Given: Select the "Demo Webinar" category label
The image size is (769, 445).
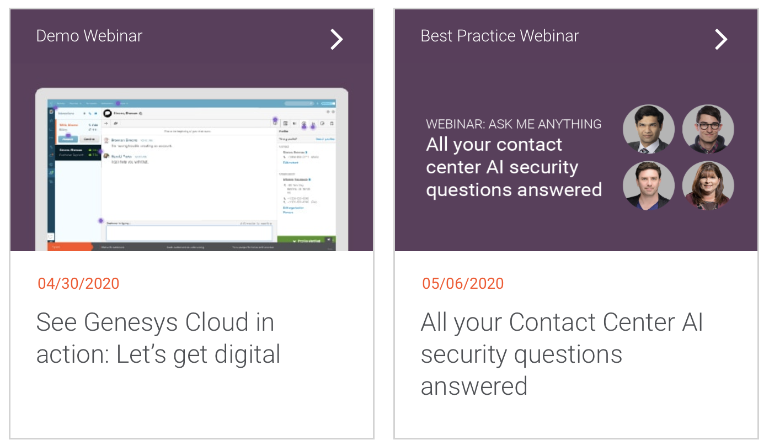Looking at the screenshot, I should click(x=89, y=36).
